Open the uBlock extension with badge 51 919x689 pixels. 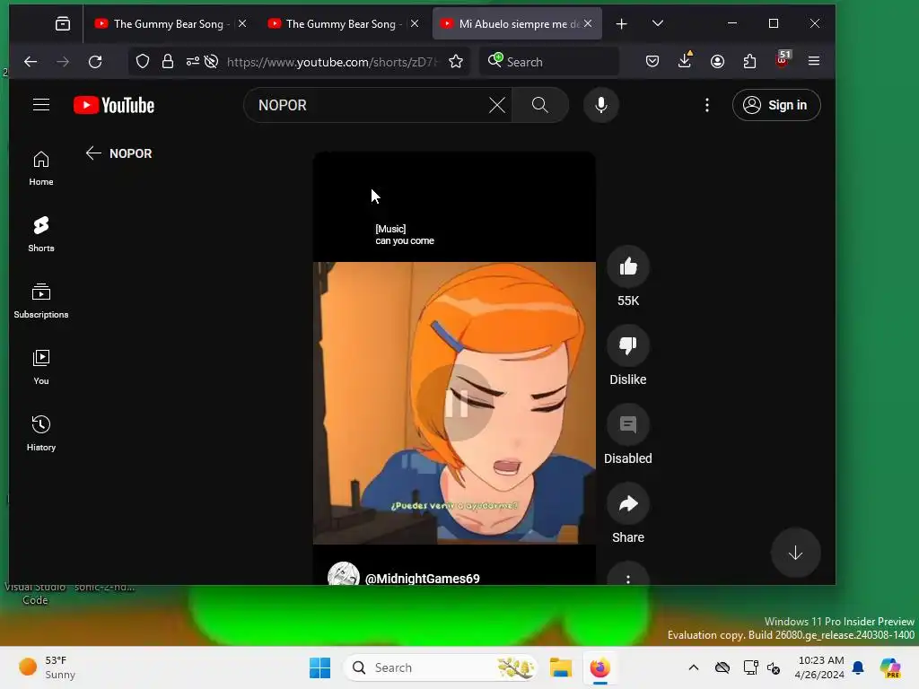coord(783,60)
